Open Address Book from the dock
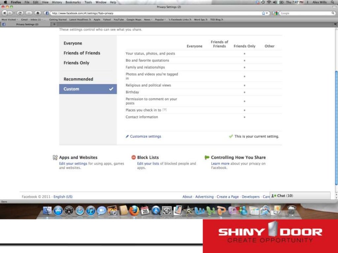Image resolution: width=338 pixels, height=253 pixels. 123,211
